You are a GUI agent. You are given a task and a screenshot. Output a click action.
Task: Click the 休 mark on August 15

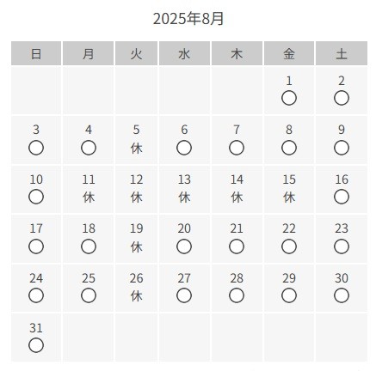(289, 198)
